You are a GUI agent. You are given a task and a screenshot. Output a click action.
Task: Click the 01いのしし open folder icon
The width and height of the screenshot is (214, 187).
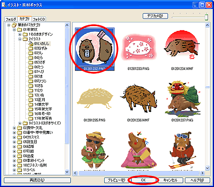click(31, 43)
